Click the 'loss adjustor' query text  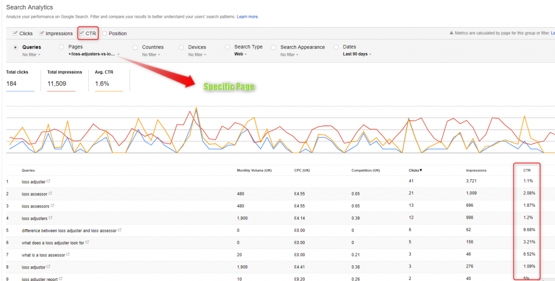[34, 267]
